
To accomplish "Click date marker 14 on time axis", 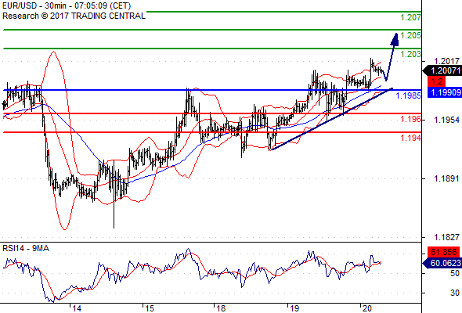I will coord(77,308).
